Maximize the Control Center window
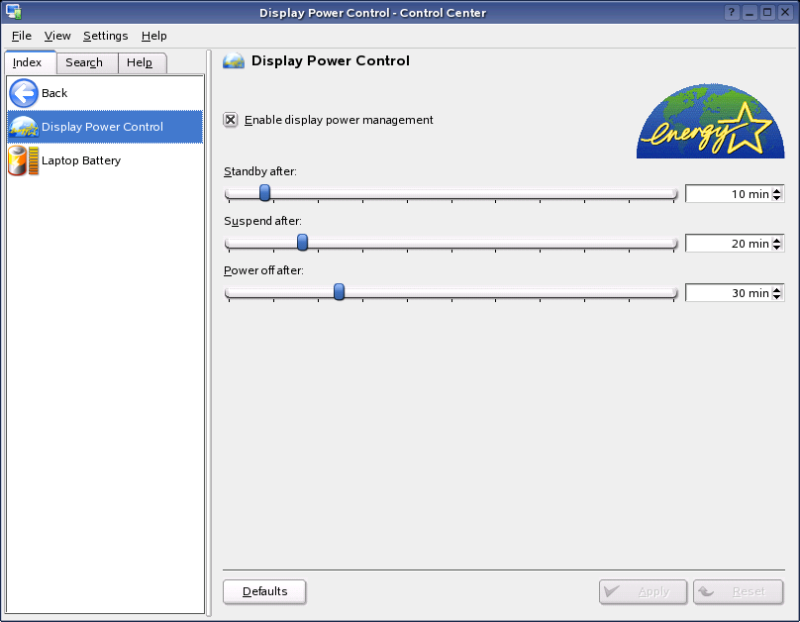 tap(767, 12)
